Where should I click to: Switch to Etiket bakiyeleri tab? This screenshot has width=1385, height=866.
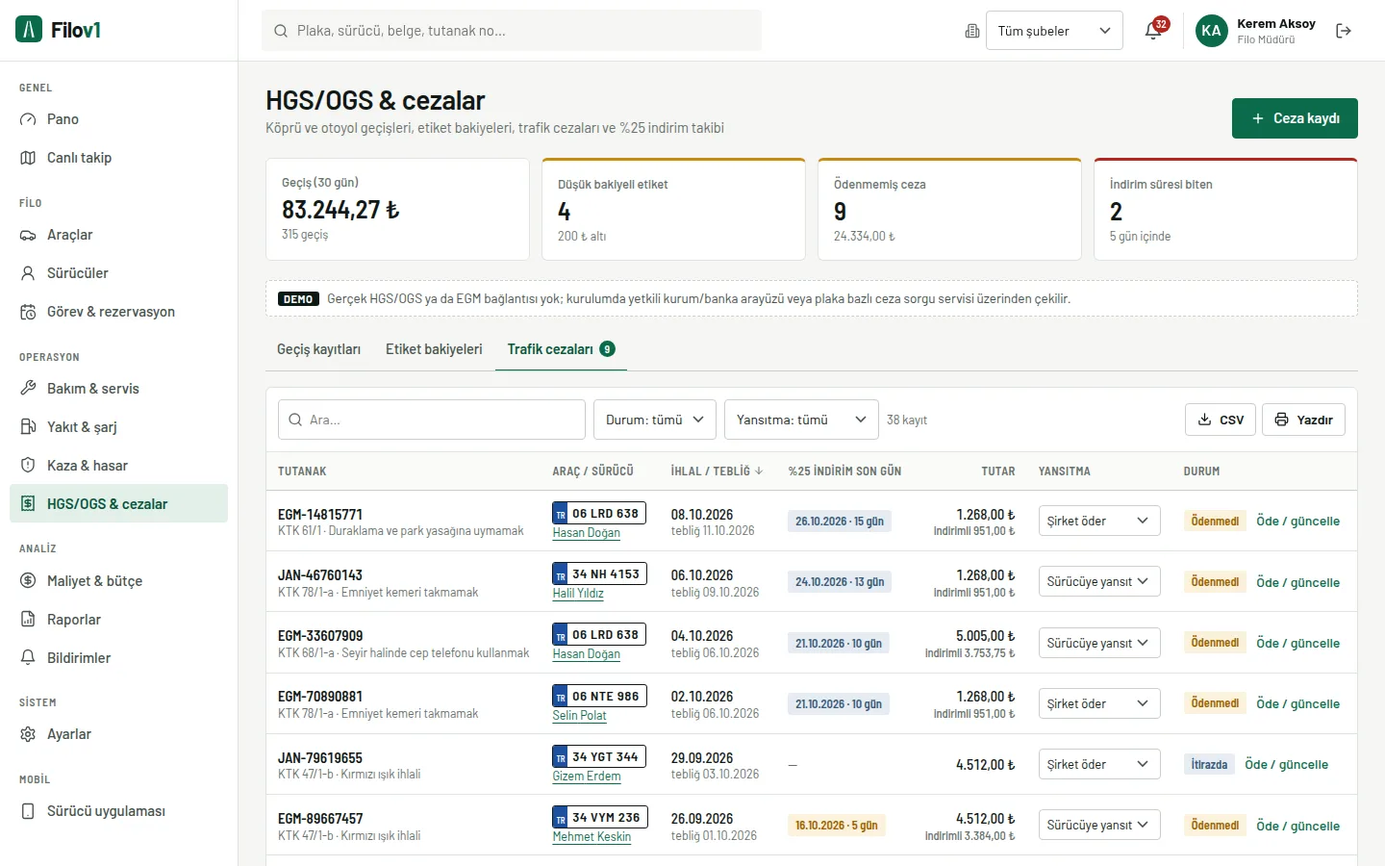(x=434, y=349)
